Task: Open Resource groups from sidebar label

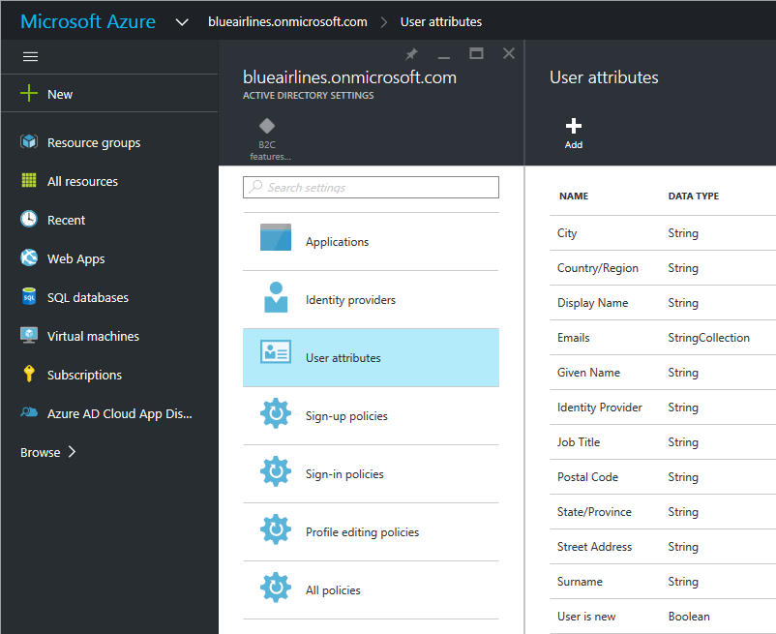Action: pos(94,143)
